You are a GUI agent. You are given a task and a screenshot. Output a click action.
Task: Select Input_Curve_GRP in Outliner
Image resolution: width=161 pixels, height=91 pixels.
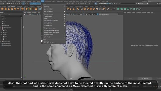click(7, 27)
